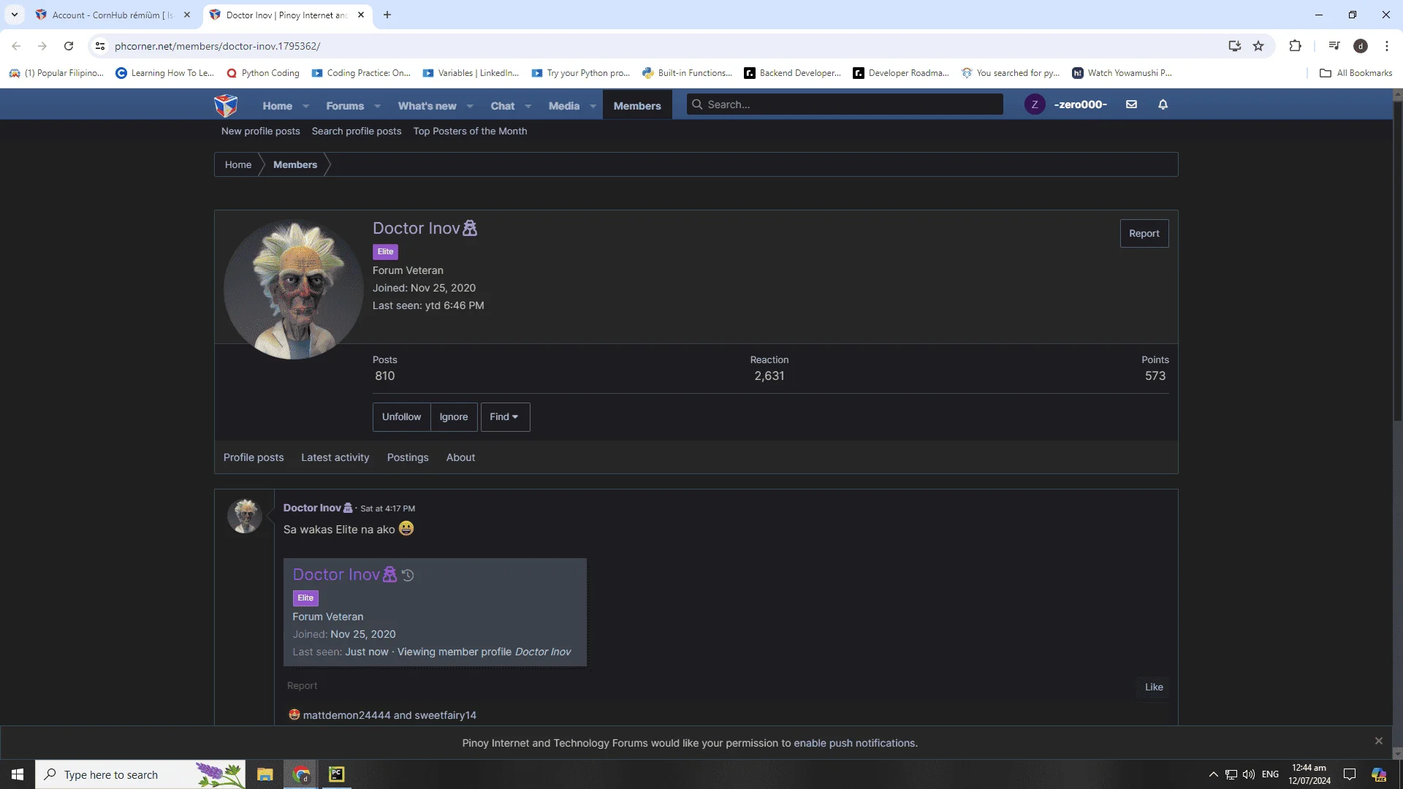Viewport: 1403px width, 789px height.
Task: Open the Members navigation tab
Action: click(x=636, y=106)
